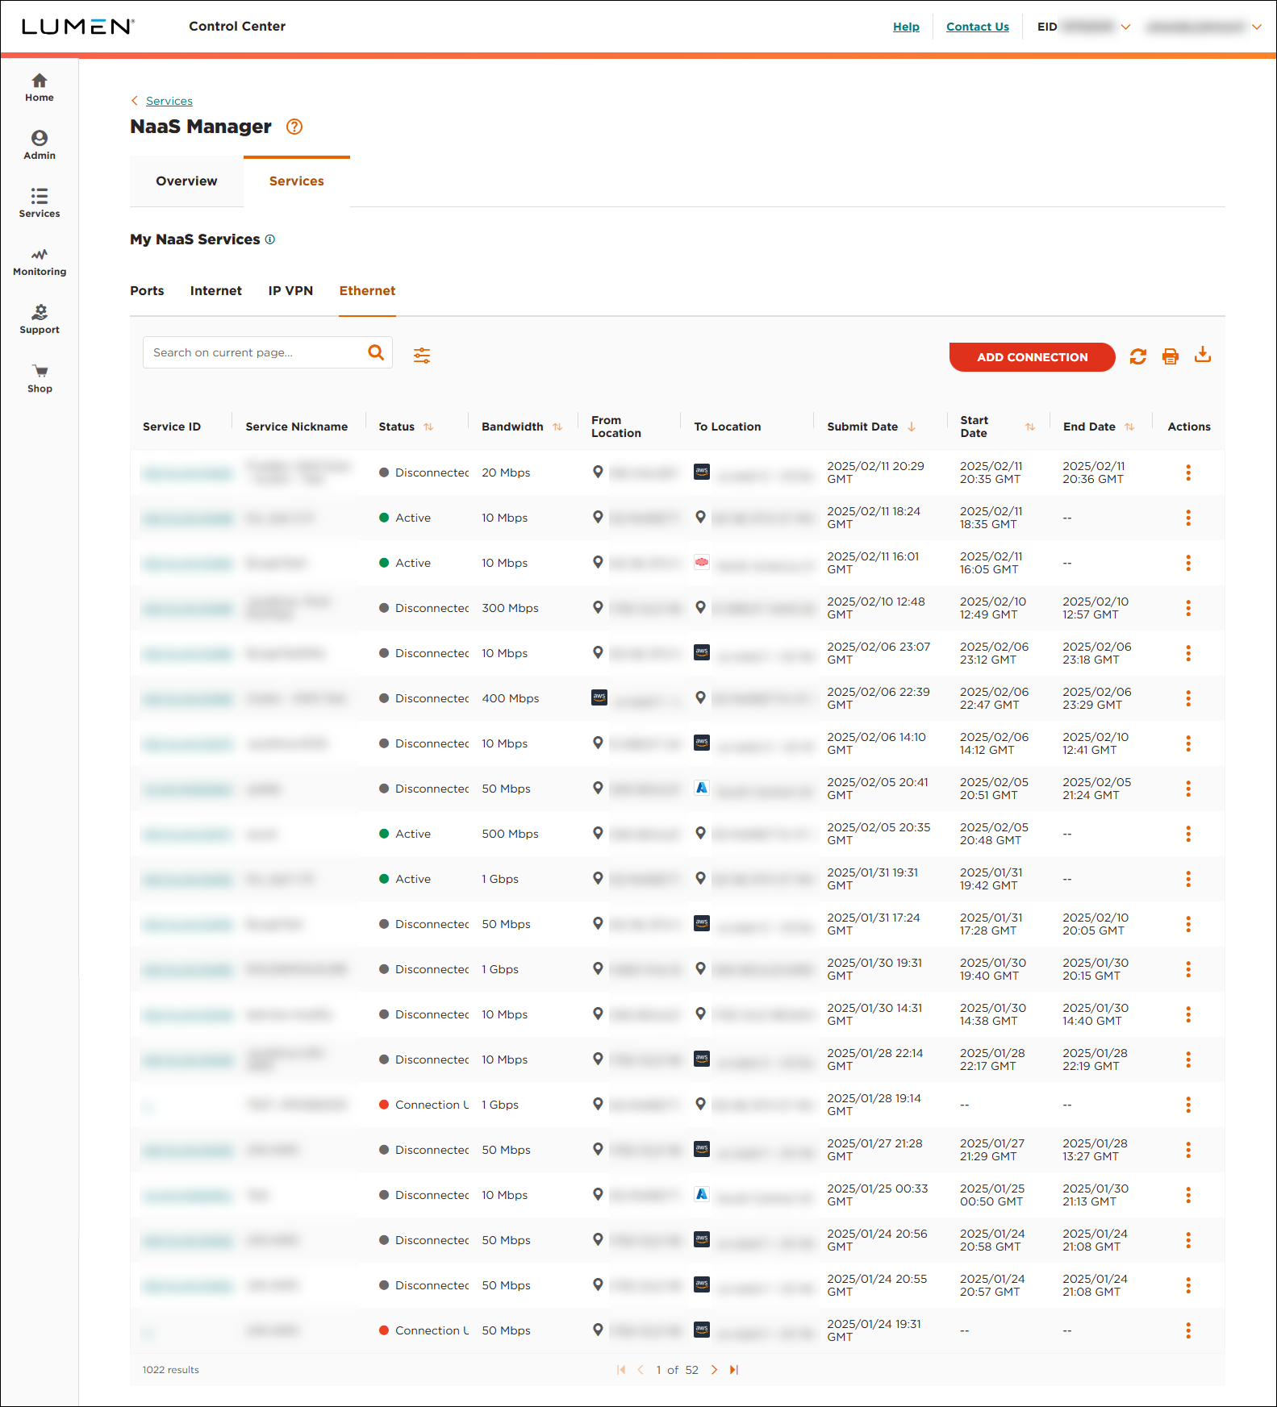Click the 400 Mbps bandwidth cell
1277x1407 pixels.
pos(511,698)
